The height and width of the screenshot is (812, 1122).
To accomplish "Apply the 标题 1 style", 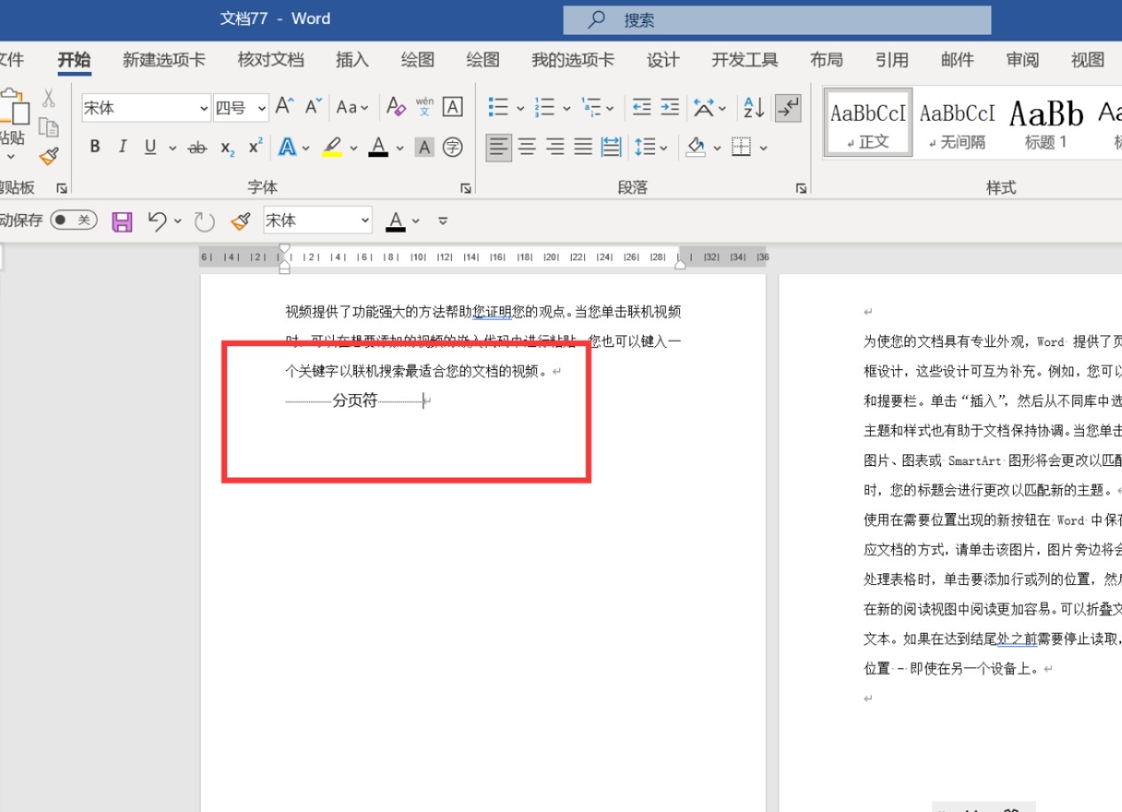I will (1046, 123).
